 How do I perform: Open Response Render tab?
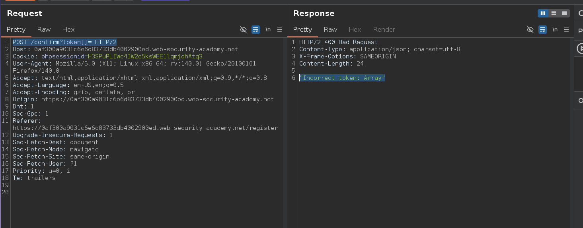pos(384,29)
